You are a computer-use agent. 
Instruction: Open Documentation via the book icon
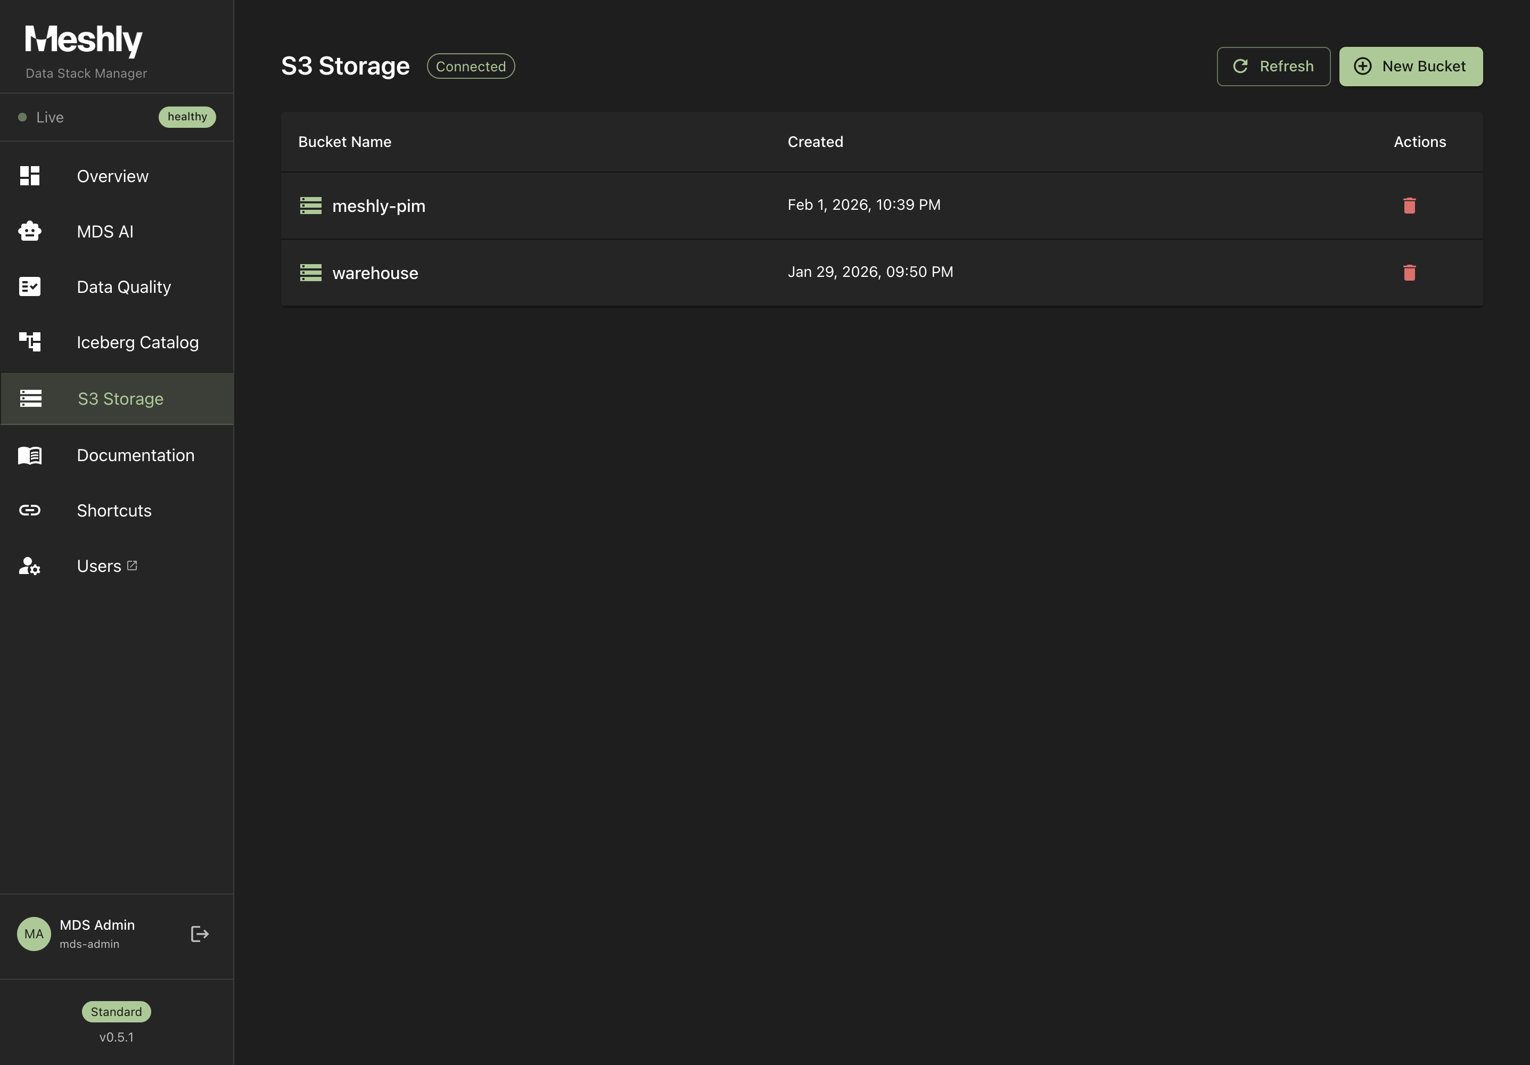tap(29, 455)
